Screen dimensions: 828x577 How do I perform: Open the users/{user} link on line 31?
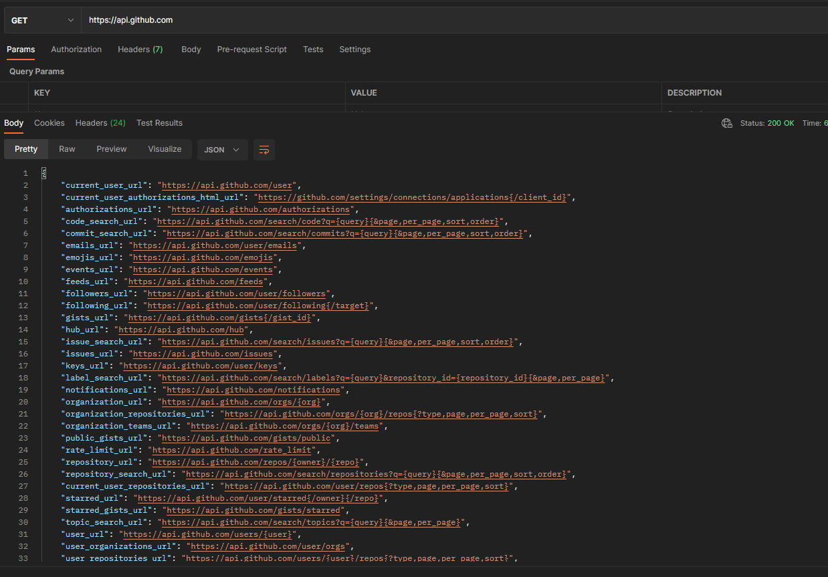tap(208, 534)
